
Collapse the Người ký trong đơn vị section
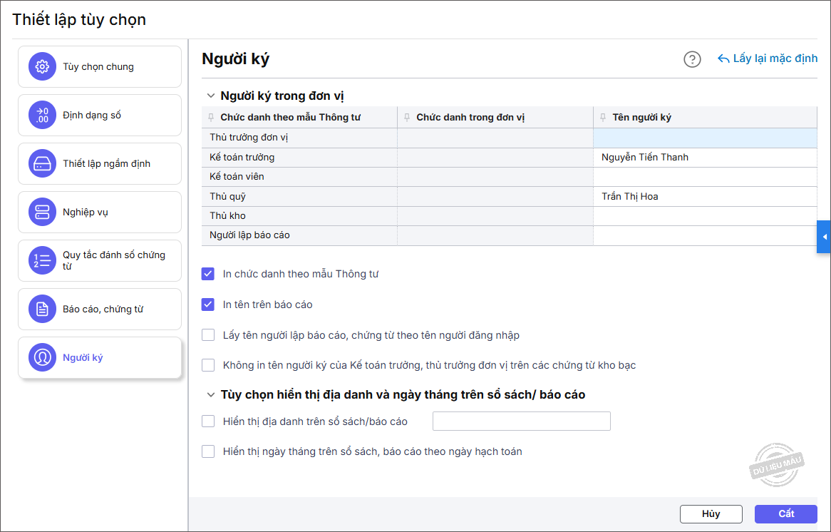(210, 96)
